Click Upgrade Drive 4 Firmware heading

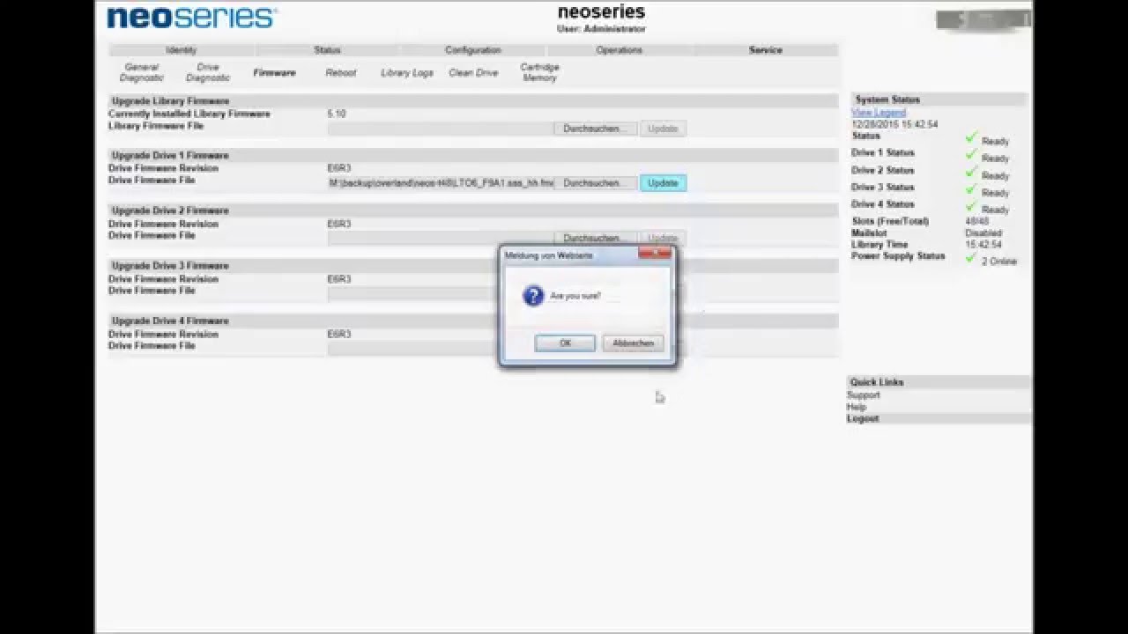click(170, 321)
